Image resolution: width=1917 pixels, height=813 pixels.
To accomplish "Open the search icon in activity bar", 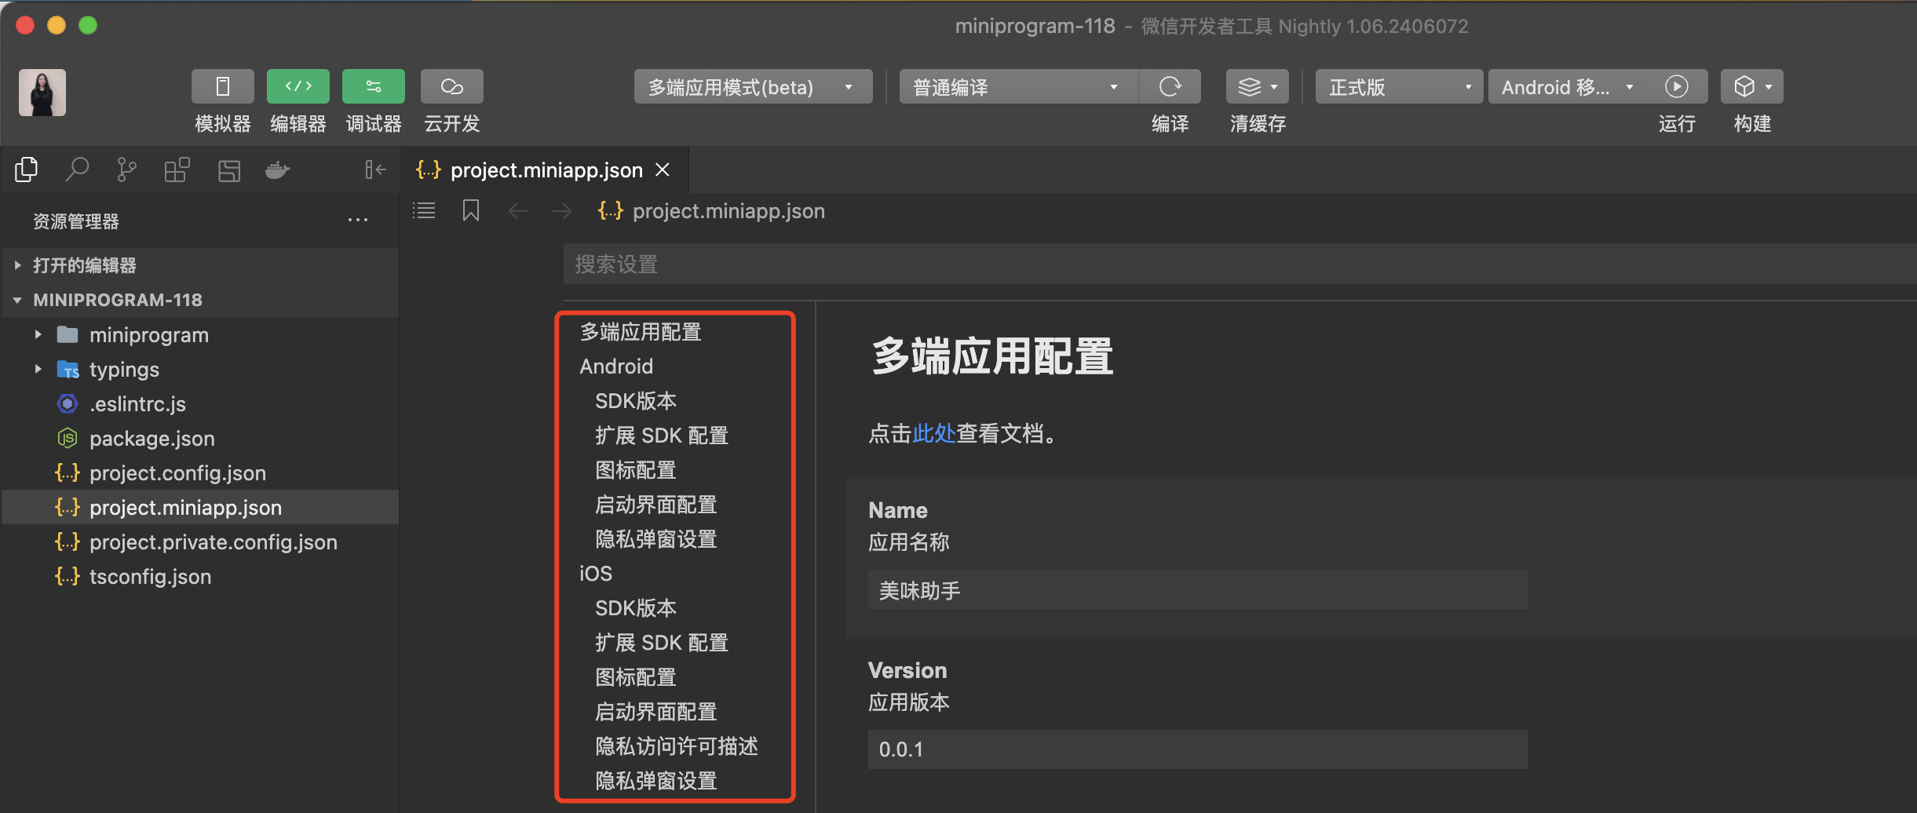I will pyautogui.click(x=77, y=170).
